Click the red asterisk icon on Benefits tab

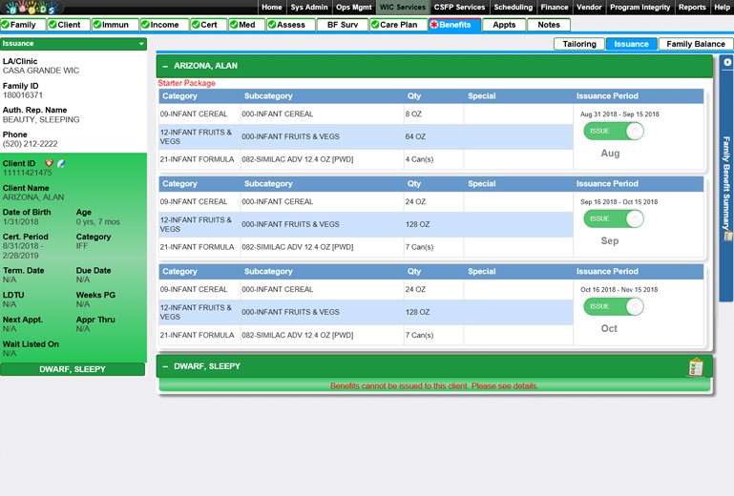coord(434,25)
